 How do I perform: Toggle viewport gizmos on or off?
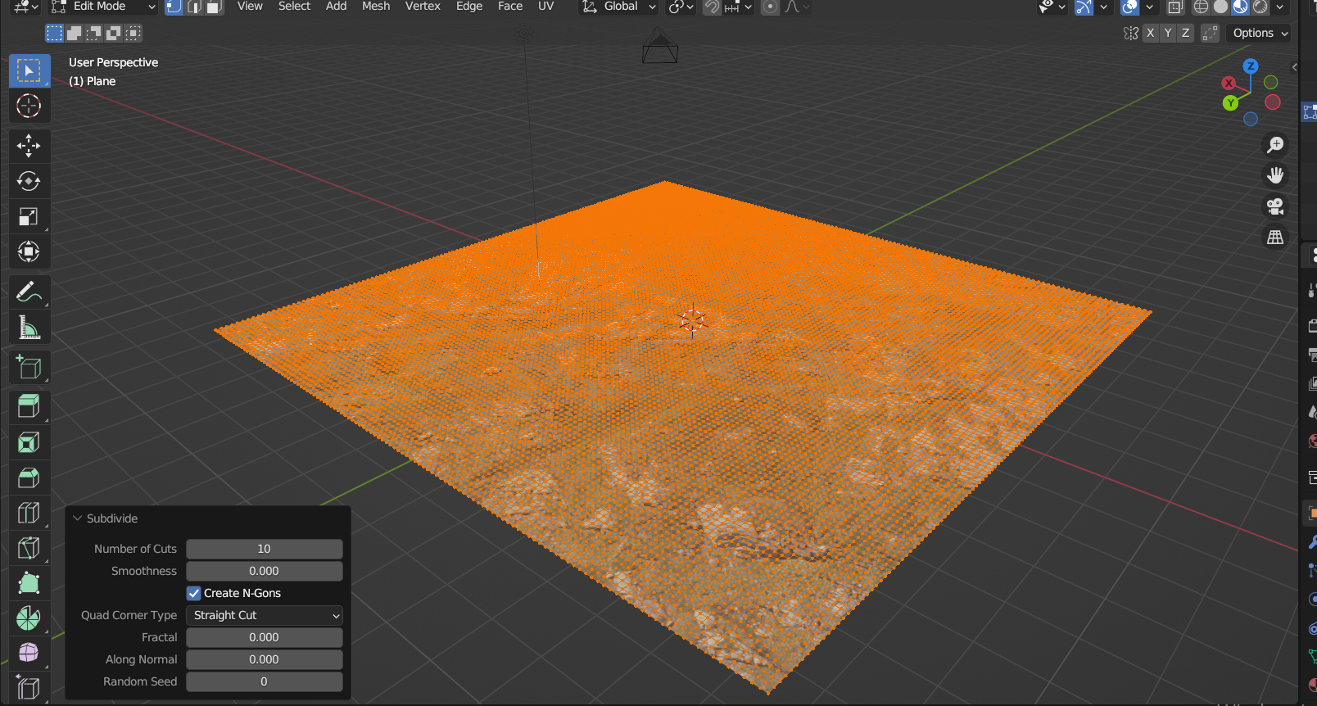1084,7
